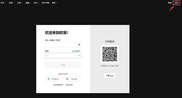Expand the 发现 dropdown menu
Image resolution: width=182 pixels, height=98 pixels.
tap(11, 3)
